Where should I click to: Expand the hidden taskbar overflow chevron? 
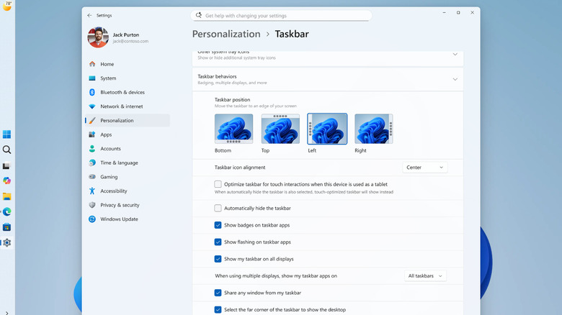click(x=6, y=313)
